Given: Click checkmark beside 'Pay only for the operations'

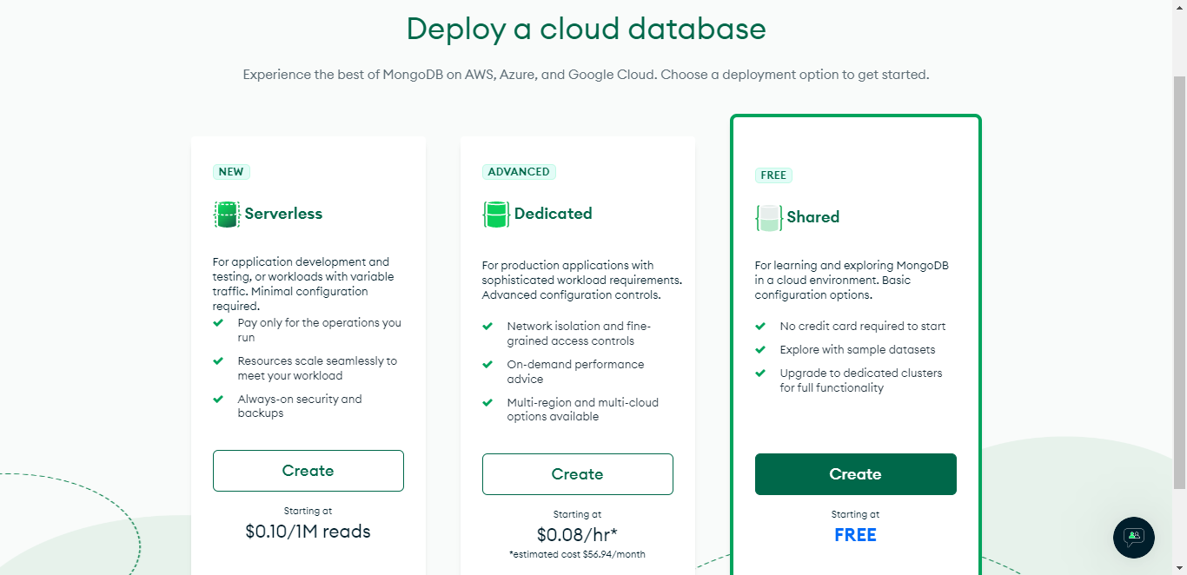Looking at the screenshot, I should pos(218,322).
